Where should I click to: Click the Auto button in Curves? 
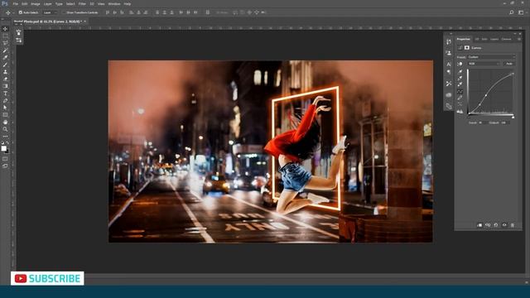pos(509,64)
